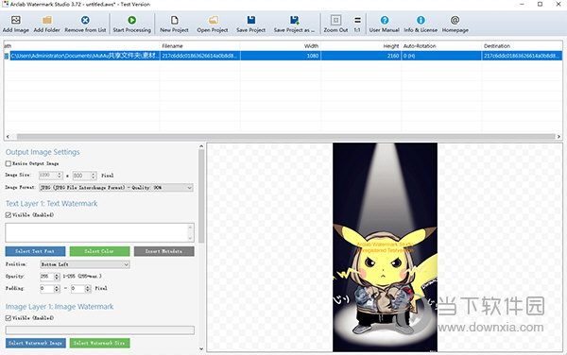Click the Pikachu preview image
This screenshot has height=355, width=567.
point(385,247)
